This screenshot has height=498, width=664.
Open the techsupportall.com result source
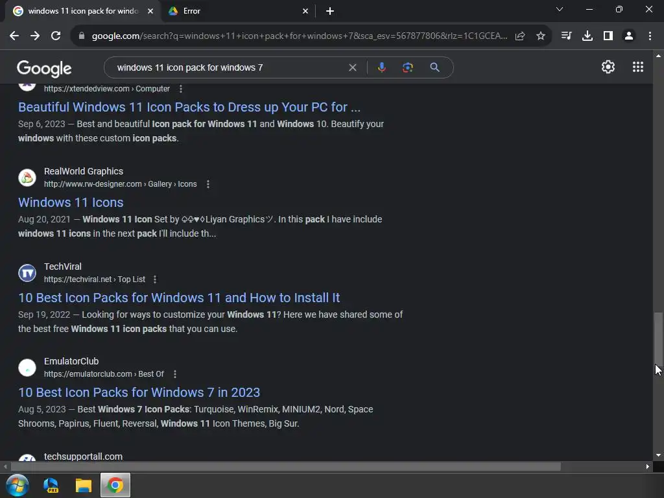(x=83, y=456)
